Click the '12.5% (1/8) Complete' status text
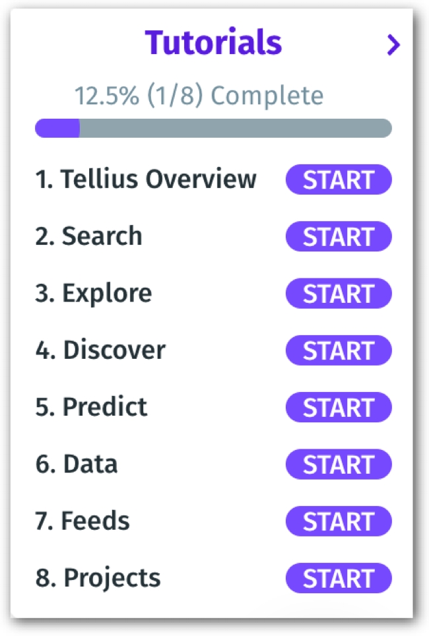The image size is (429, 636). coord(199,96)
